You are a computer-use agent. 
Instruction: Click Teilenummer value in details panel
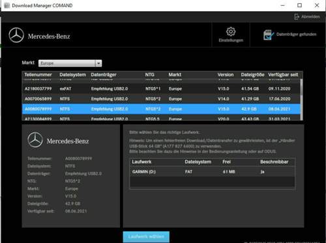[x=78, y=159]
